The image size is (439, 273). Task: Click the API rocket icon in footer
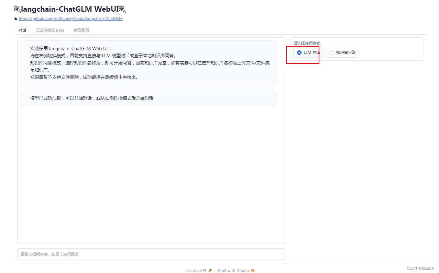[x=210, y=271]
